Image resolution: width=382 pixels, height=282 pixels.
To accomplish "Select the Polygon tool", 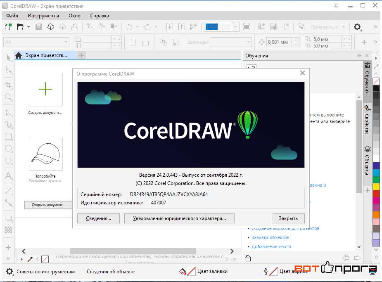I will click(x=9, y=160).
